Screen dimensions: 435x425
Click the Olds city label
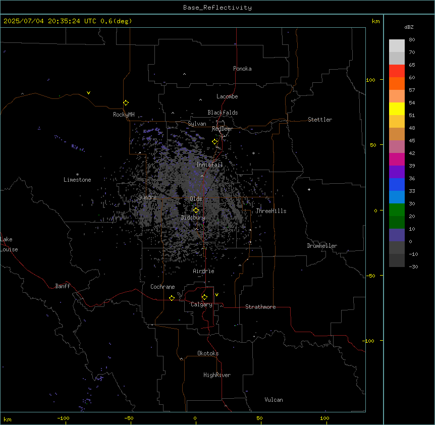click(x=196, y=199)
